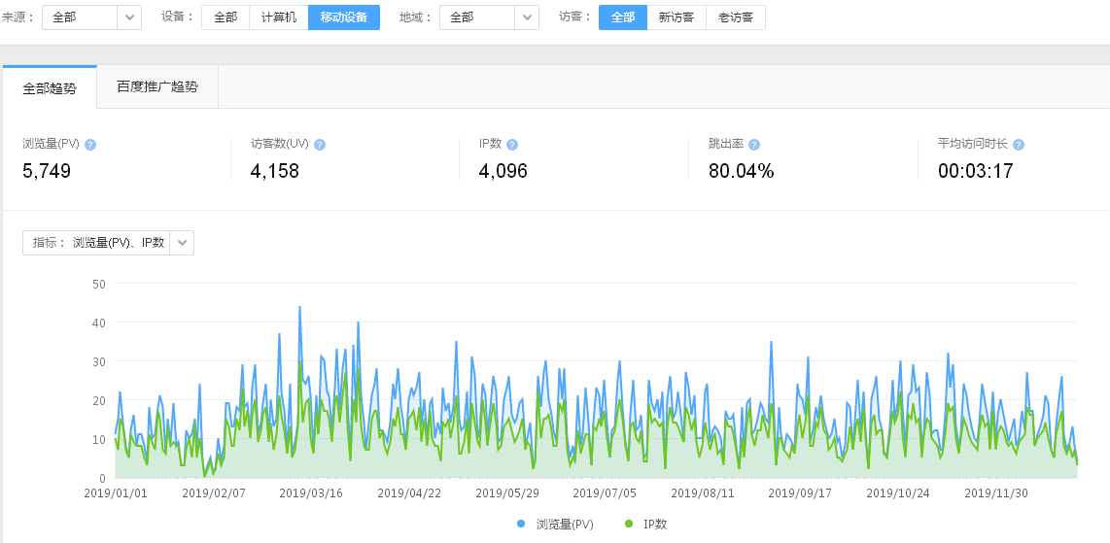Click the 80.04% bounce rate value
1110x543 pixels.
point(742,171)
